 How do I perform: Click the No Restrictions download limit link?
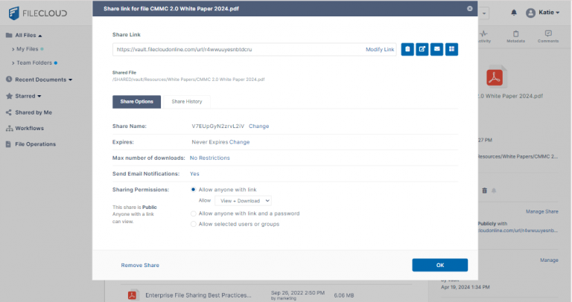210,158
